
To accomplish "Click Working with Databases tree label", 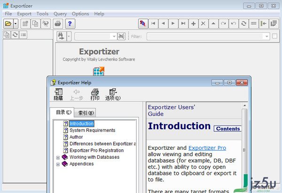I will click(x=94, y=157).
